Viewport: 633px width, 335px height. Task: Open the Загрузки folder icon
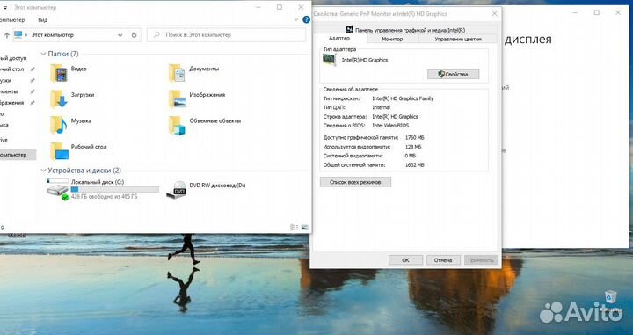tap(59, 98)
